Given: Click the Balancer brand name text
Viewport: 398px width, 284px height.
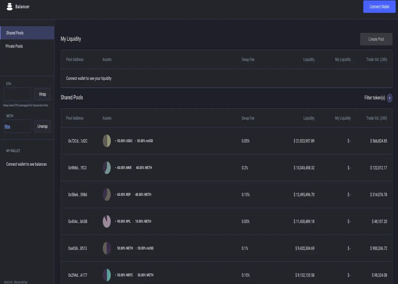Looking at the screenshot, I should pos(22,7).
